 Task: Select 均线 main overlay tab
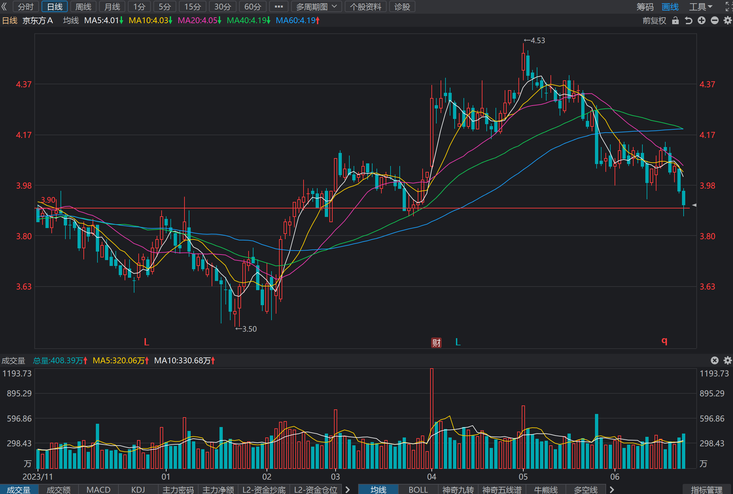coord(378,489)
